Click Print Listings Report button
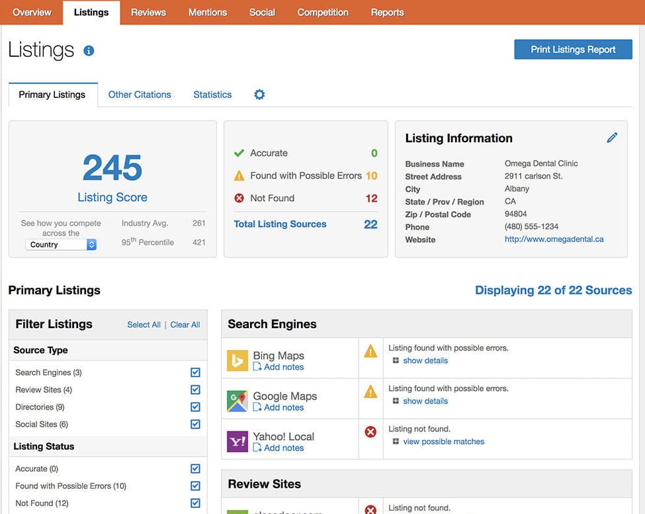The width and height of the screenshot is (645, 514). pyautogui.click(x=573, y=50)
